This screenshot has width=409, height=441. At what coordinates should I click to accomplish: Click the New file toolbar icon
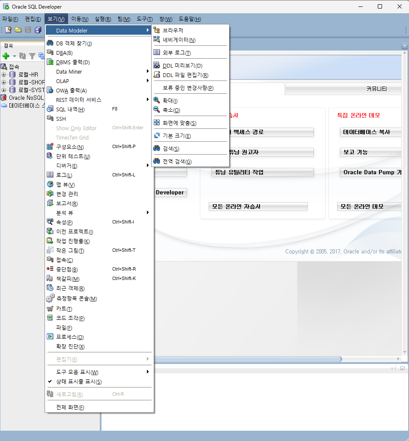[x=9, y=30]
